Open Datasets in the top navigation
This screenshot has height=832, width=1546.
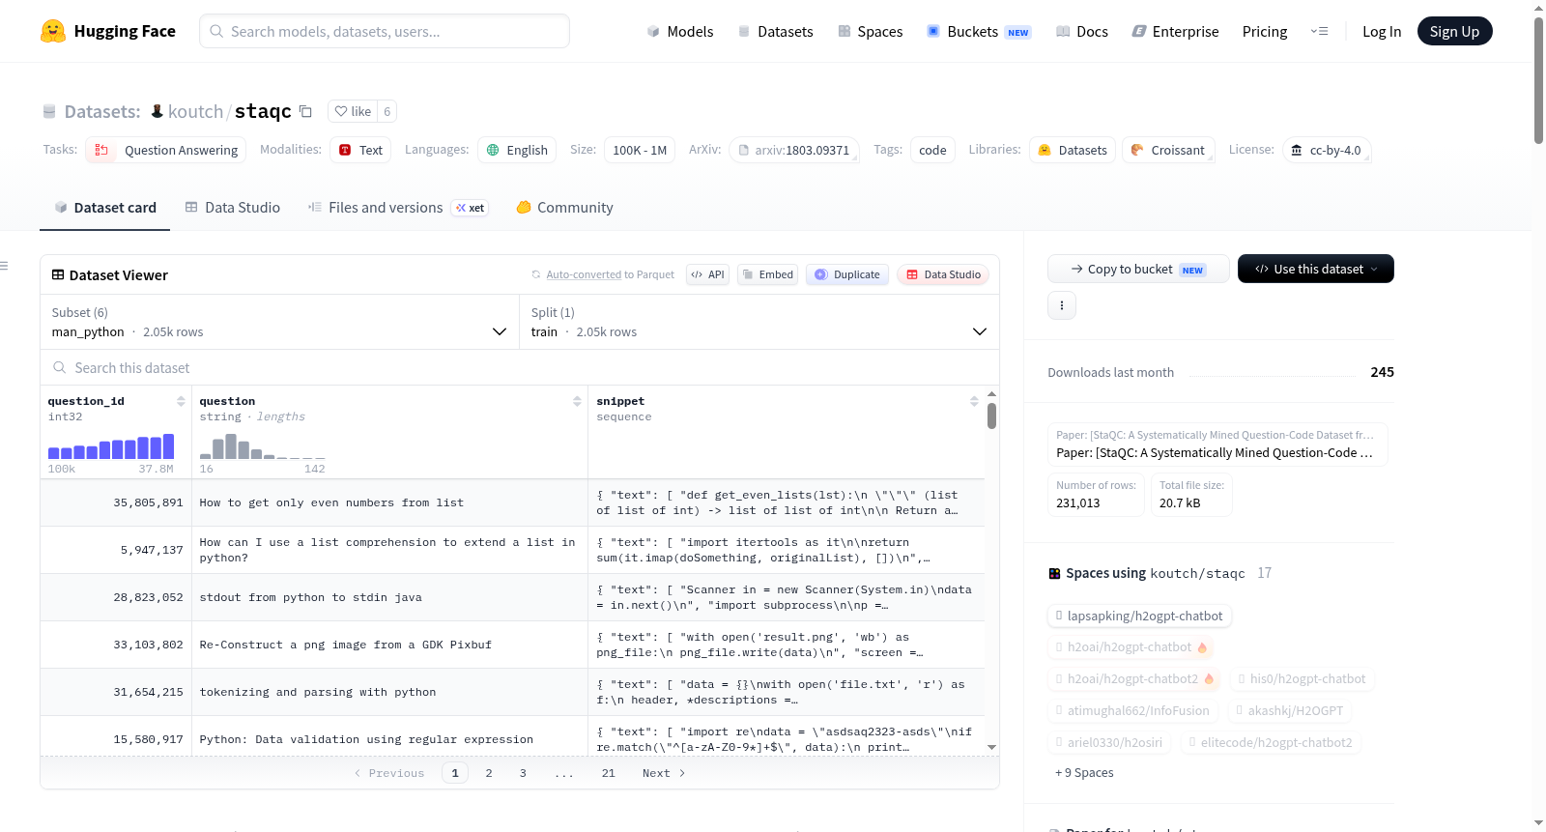coord(776,31)
